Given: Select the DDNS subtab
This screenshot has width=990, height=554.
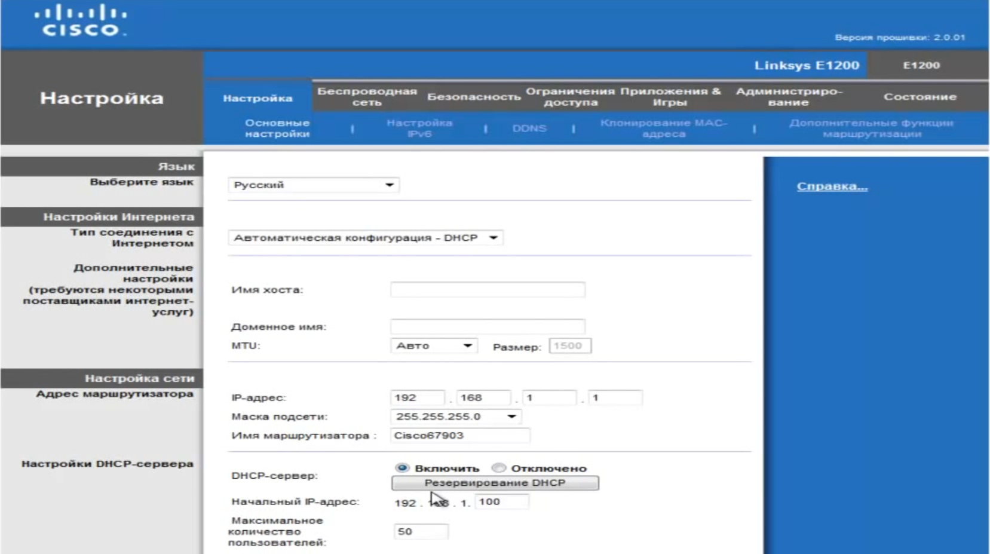Looking at the screenshot, I should 529,128.
